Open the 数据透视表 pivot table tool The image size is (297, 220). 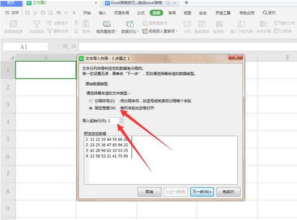[14, 27]
